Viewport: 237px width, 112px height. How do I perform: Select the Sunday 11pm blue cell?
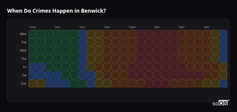223,83
